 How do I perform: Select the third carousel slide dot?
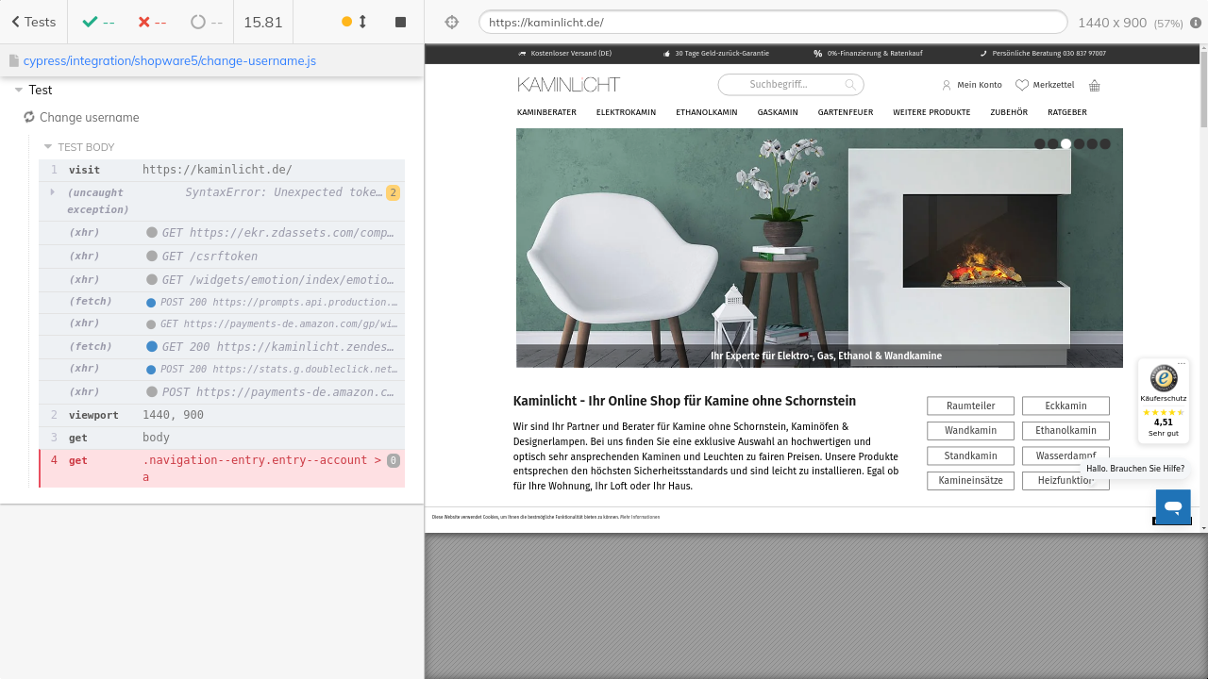pyautogui.click(x=1065, y=144)
